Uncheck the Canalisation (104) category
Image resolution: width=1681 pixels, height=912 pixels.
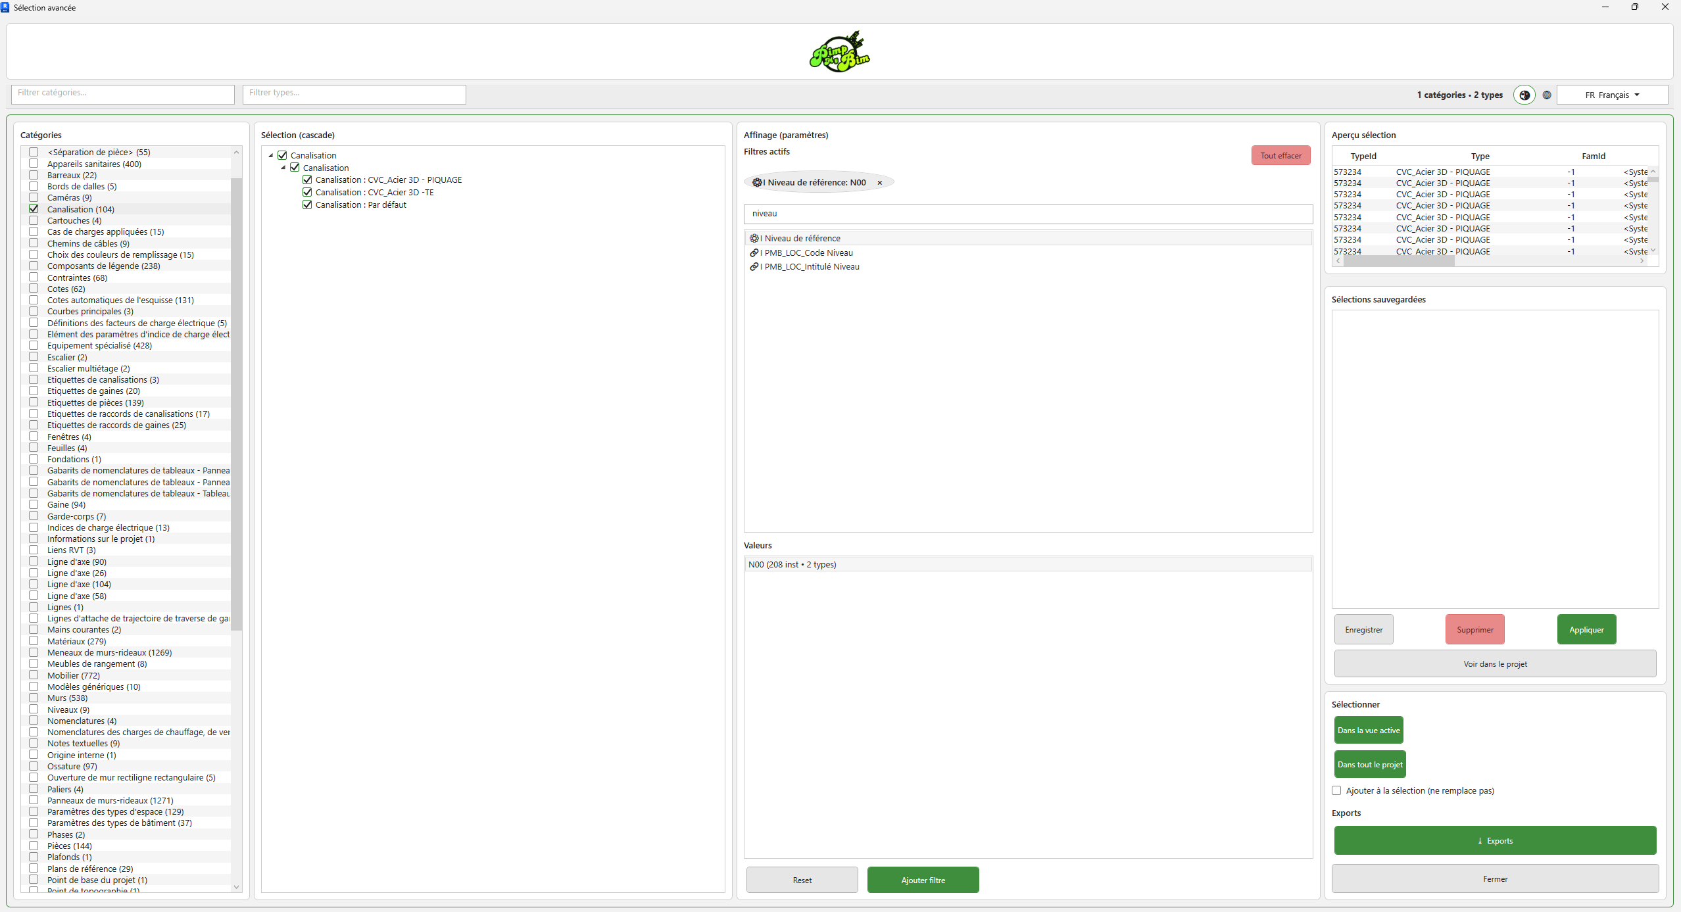click(x=34, y=209)
